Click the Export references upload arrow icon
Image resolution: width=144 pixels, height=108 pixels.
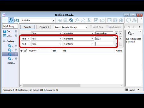[x=83, y=20]
